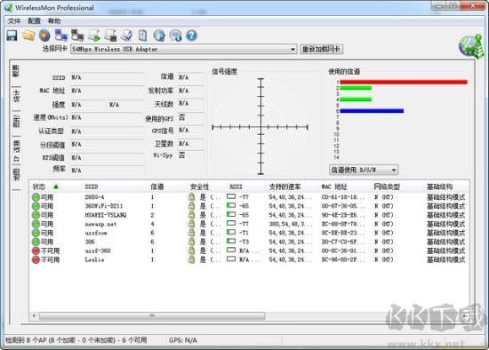Sort the list by RSSI column header
Viewport: 489px width, 350px height.
[x=236, y=187]
